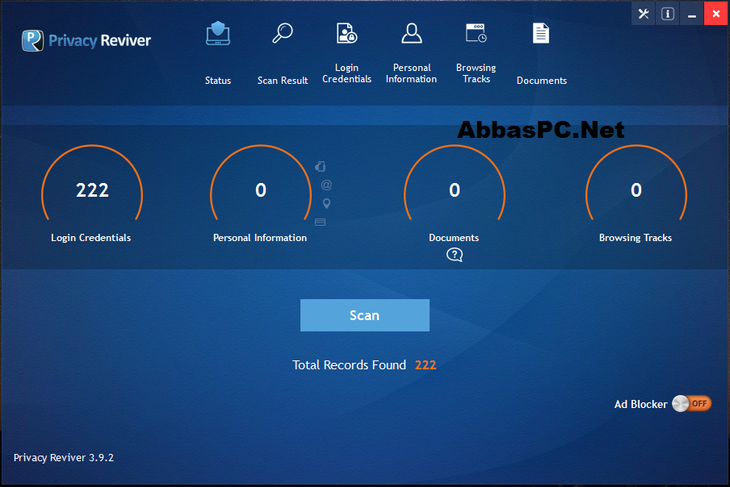
Task: Click the Login Credentials label under gauge
Action: point(90,238)
